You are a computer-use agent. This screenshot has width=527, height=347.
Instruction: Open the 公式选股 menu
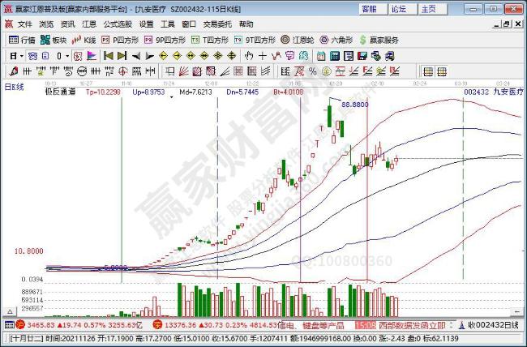[118, 24]
